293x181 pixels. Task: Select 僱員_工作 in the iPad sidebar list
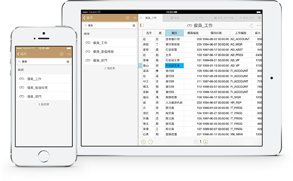point(110,43)
